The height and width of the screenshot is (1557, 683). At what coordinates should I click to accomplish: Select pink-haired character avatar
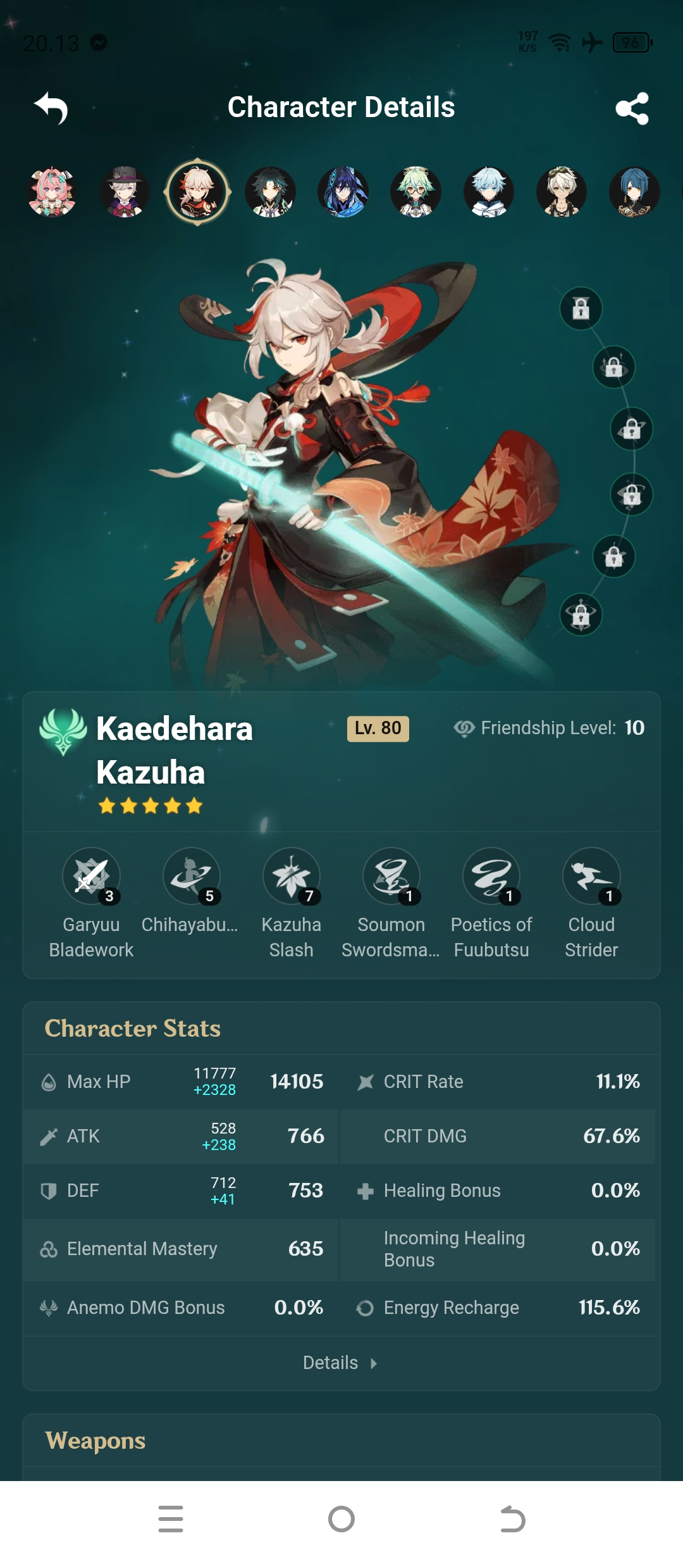52,192
